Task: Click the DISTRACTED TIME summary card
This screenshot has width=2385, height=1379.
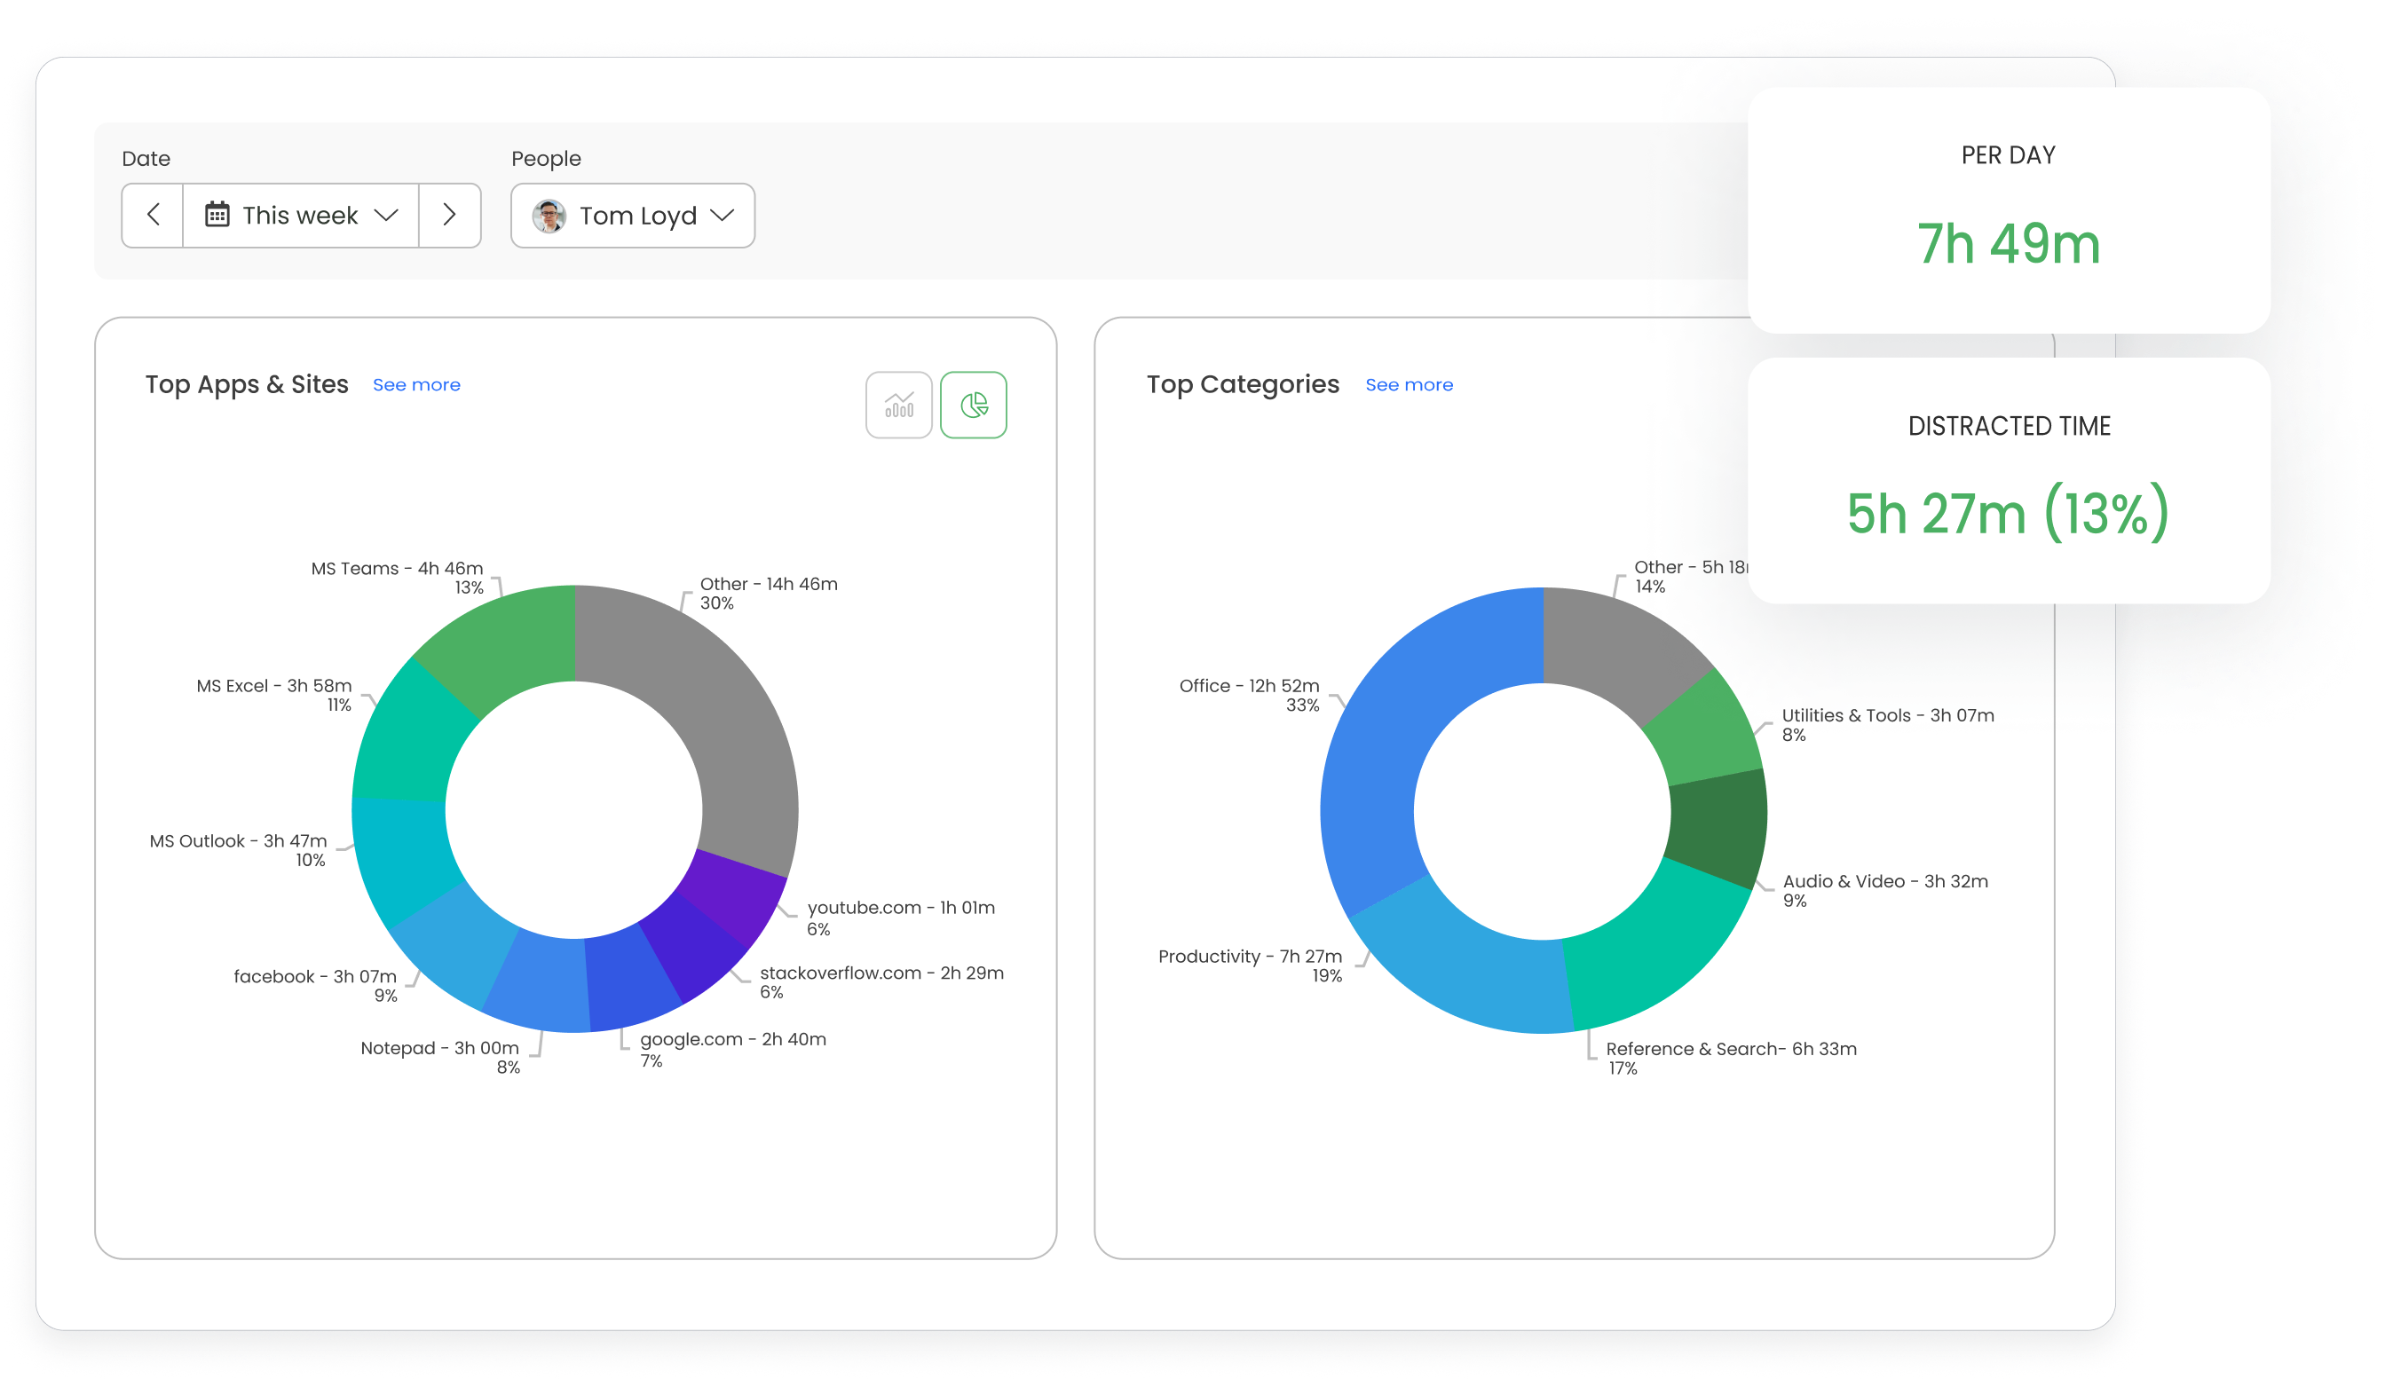Action: 2009,481
